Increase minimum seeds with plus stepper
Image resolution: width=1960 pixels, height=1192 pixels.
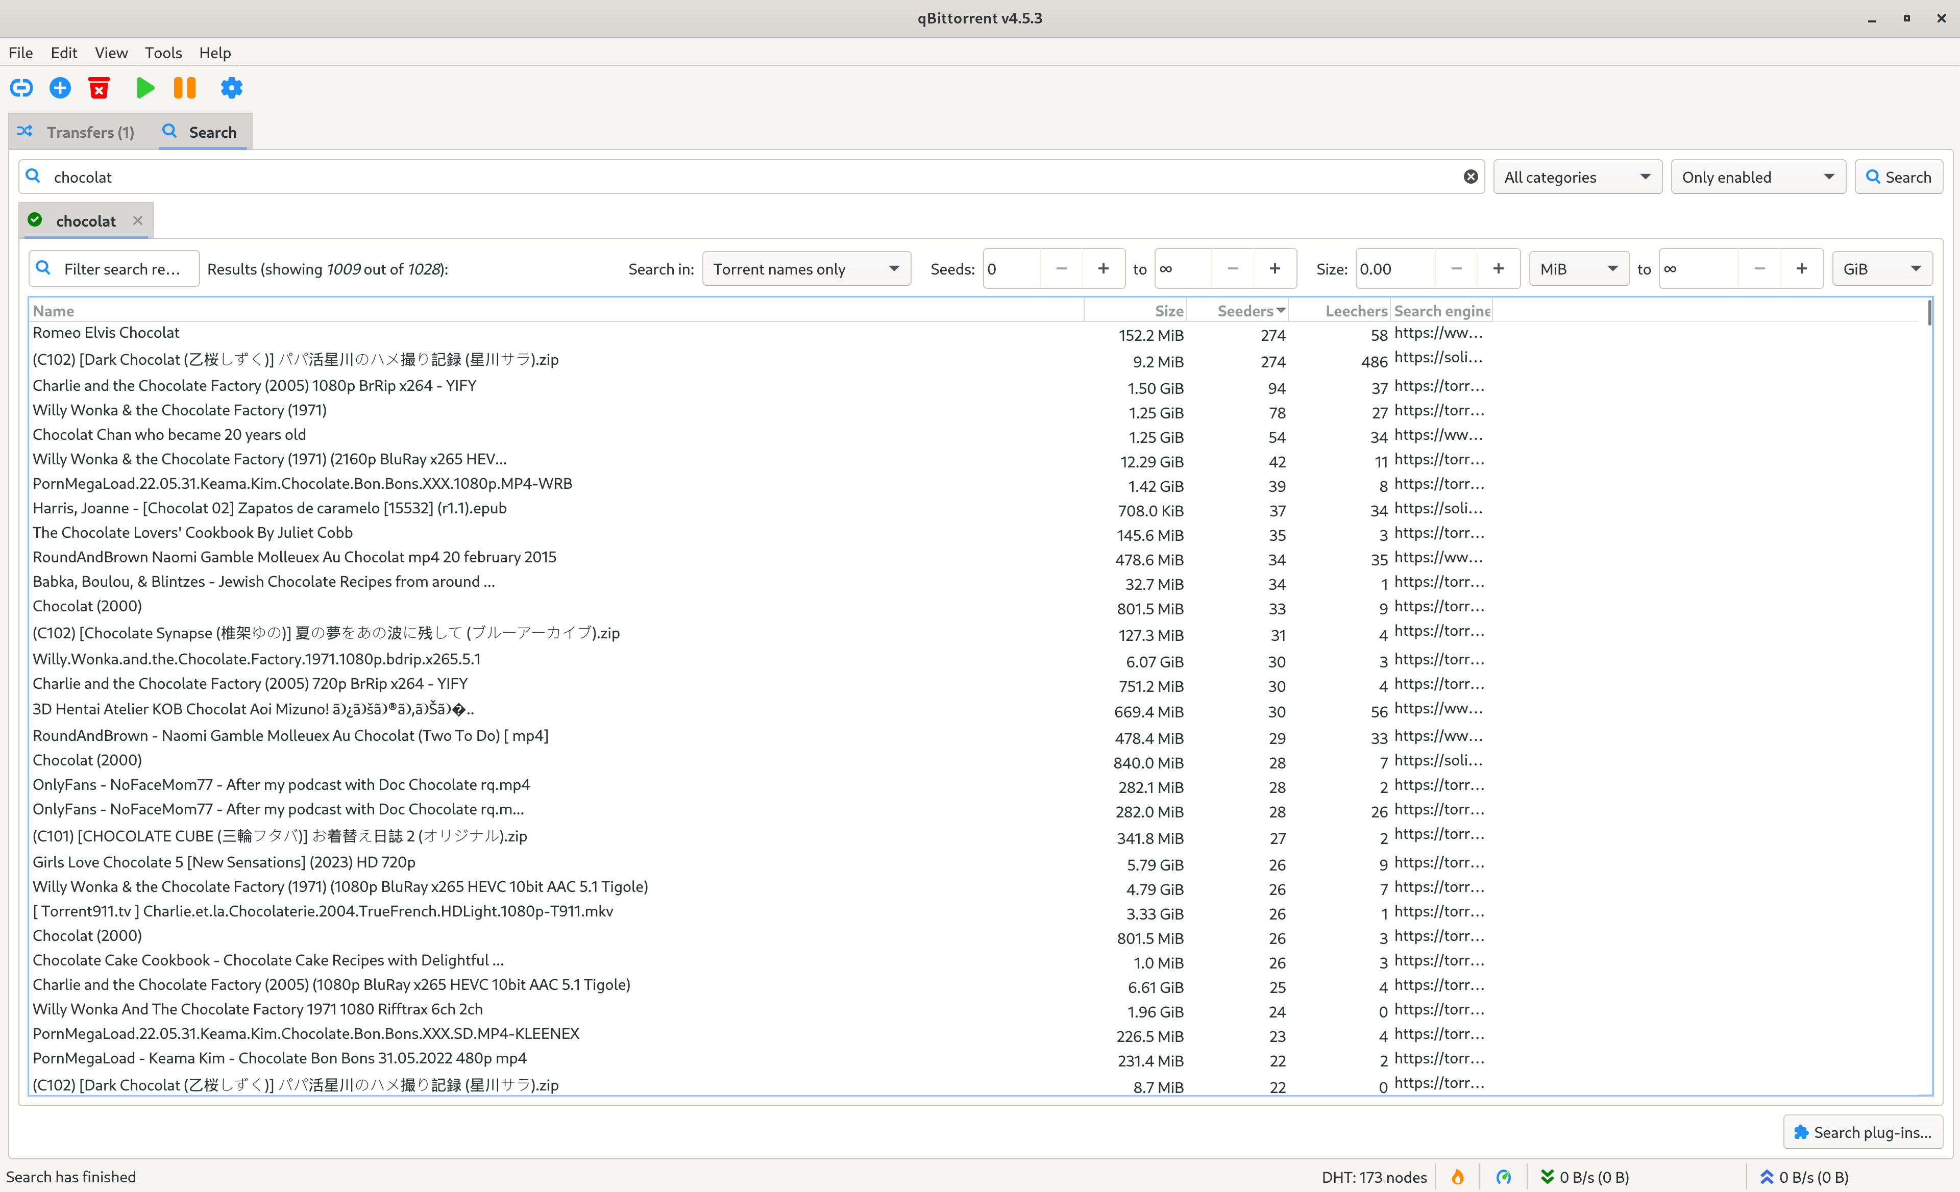(1104, 269)
